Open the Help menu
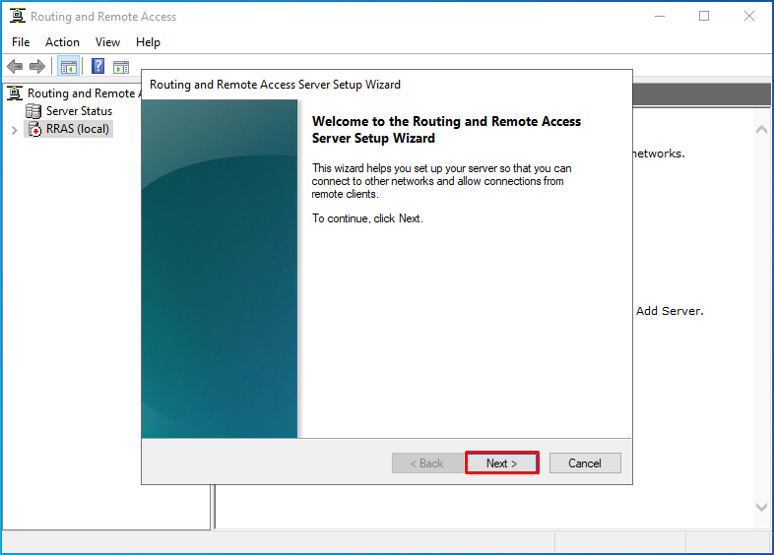The height and width of the screenshot is (555, 774). click(148, 42)
